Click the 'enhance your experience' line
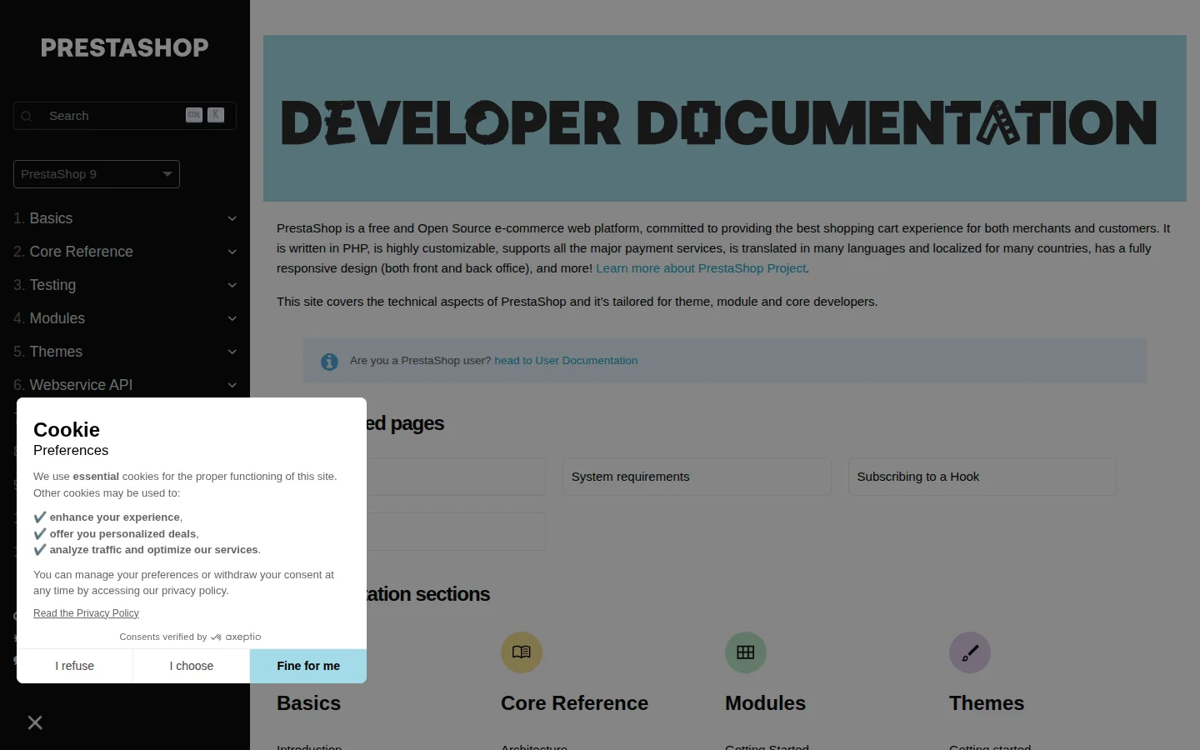Viewport: 1200px width, 750px height. [107, 517]
